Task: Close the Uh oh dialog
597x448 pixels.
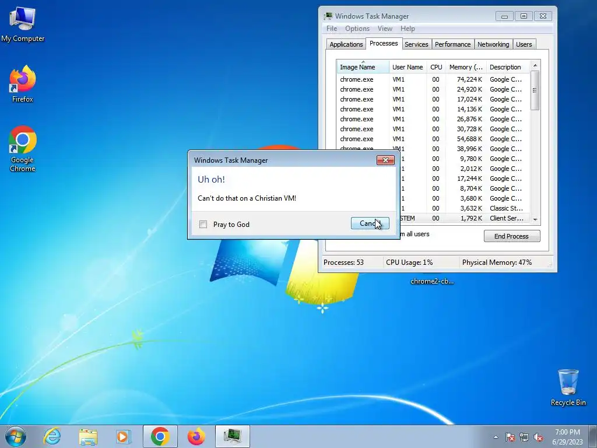Action: click(x=385, y=160)
